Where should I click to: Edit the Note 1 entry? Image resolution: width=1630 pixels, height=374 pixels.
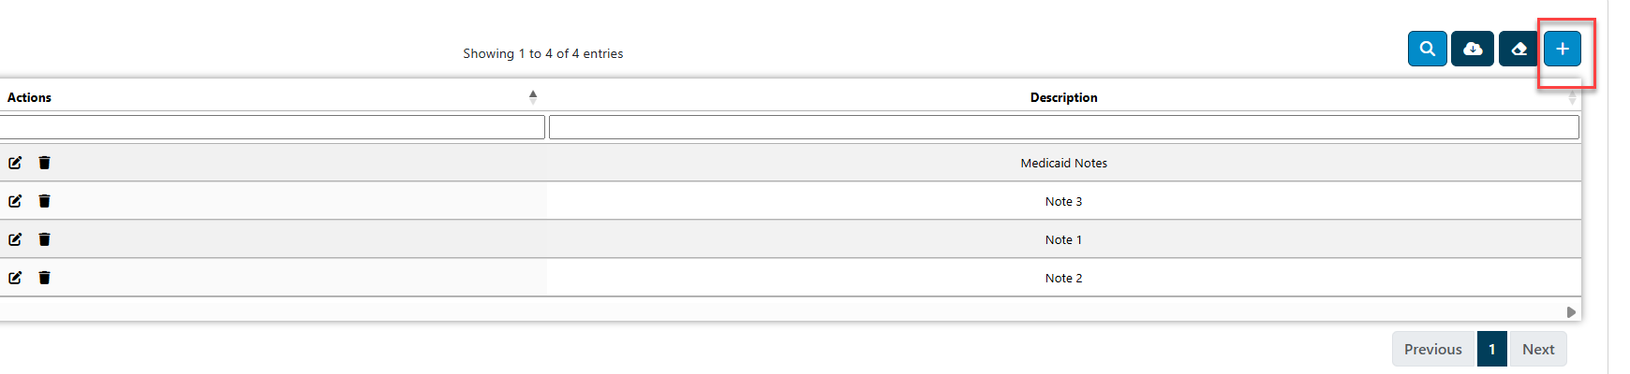(15, 239)
